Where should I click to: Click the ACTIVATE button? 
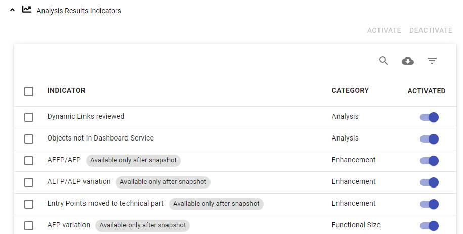coord(384,30)
